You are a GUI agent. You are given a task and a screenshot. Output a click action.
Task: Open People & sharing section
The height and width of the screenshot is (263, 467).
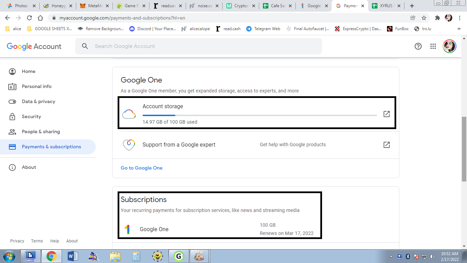coord(48,132)
